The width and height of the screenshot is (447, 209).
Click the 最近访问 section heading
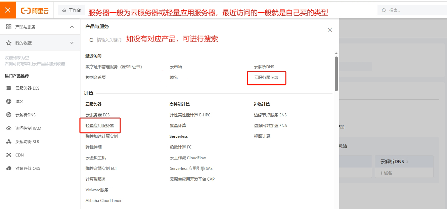pos(93,56)
